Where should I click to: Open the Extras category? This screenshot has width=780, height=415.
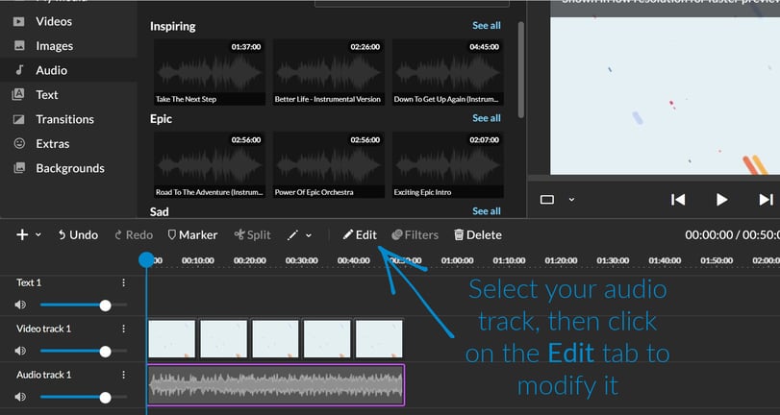pos(52,144)
